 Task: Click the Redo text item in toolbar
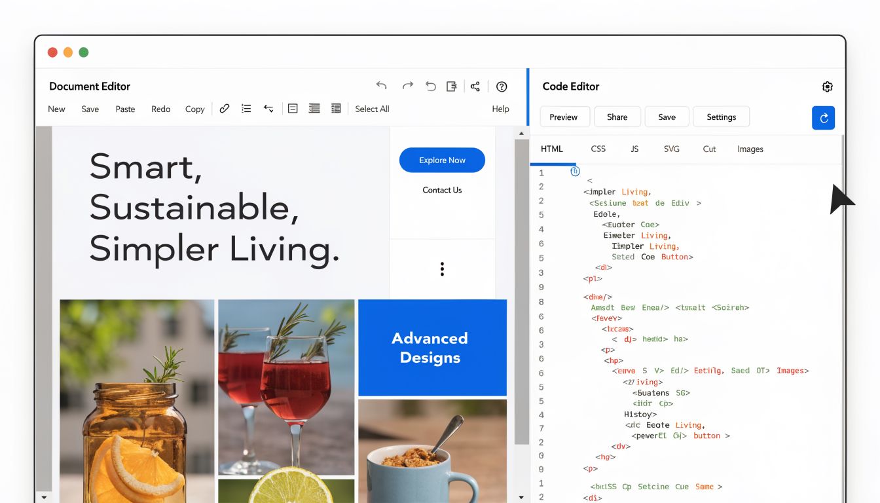coord(160,109)
